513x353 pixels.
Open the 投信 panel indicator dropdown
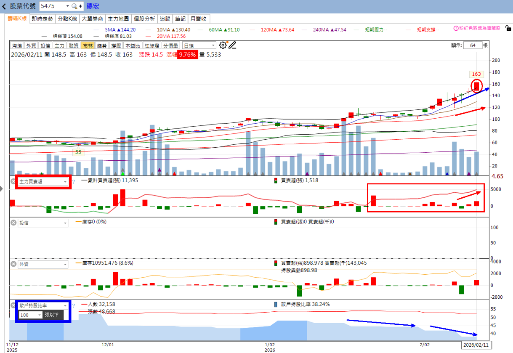[x=64, y=223]
